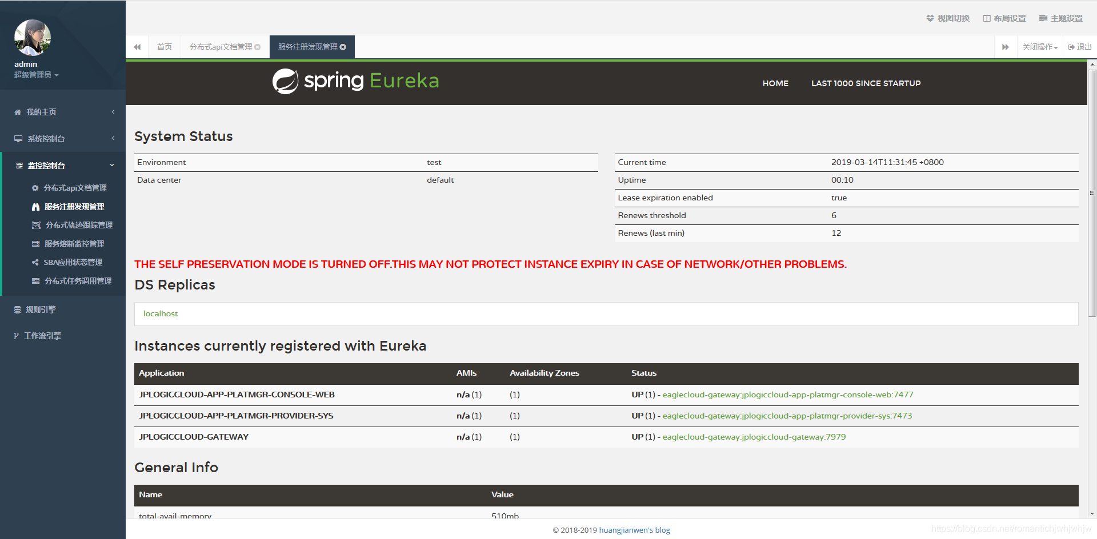
Task: Open 布局设置 layout settings
Action: point(1004,18)
